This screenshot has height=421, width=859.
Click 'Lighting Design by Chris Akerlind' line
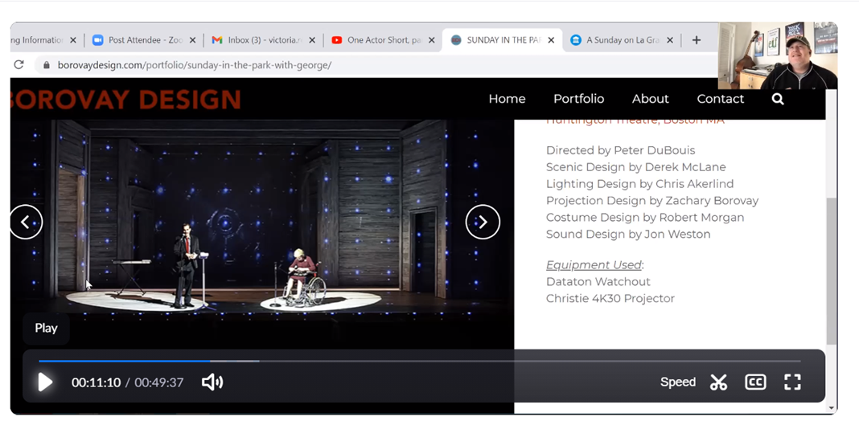[639, 184]
